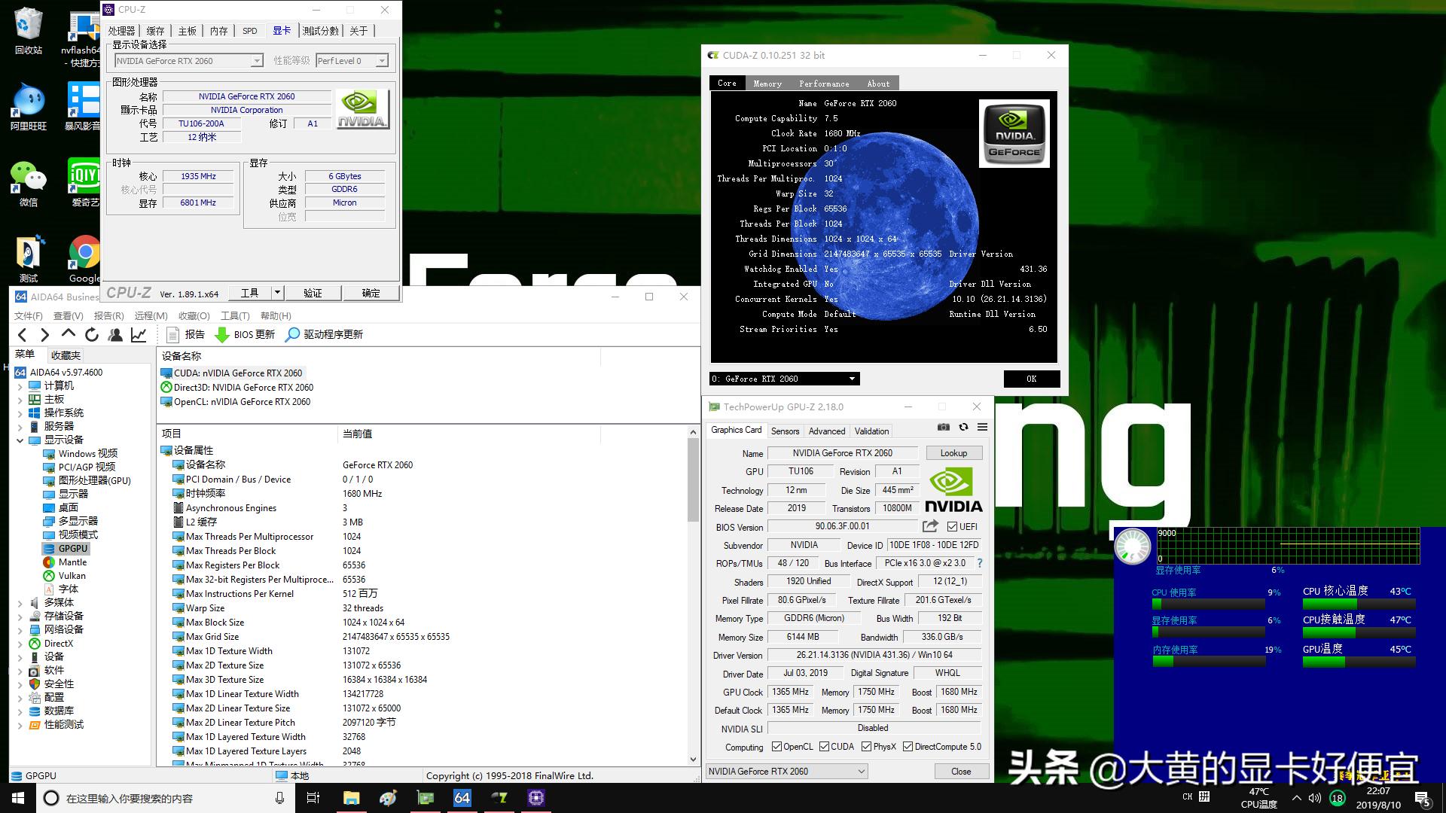This screenshot has width=1446, height=813.
Task: Click the Lookup button in GPU-Z
Action: coord(953,452)
